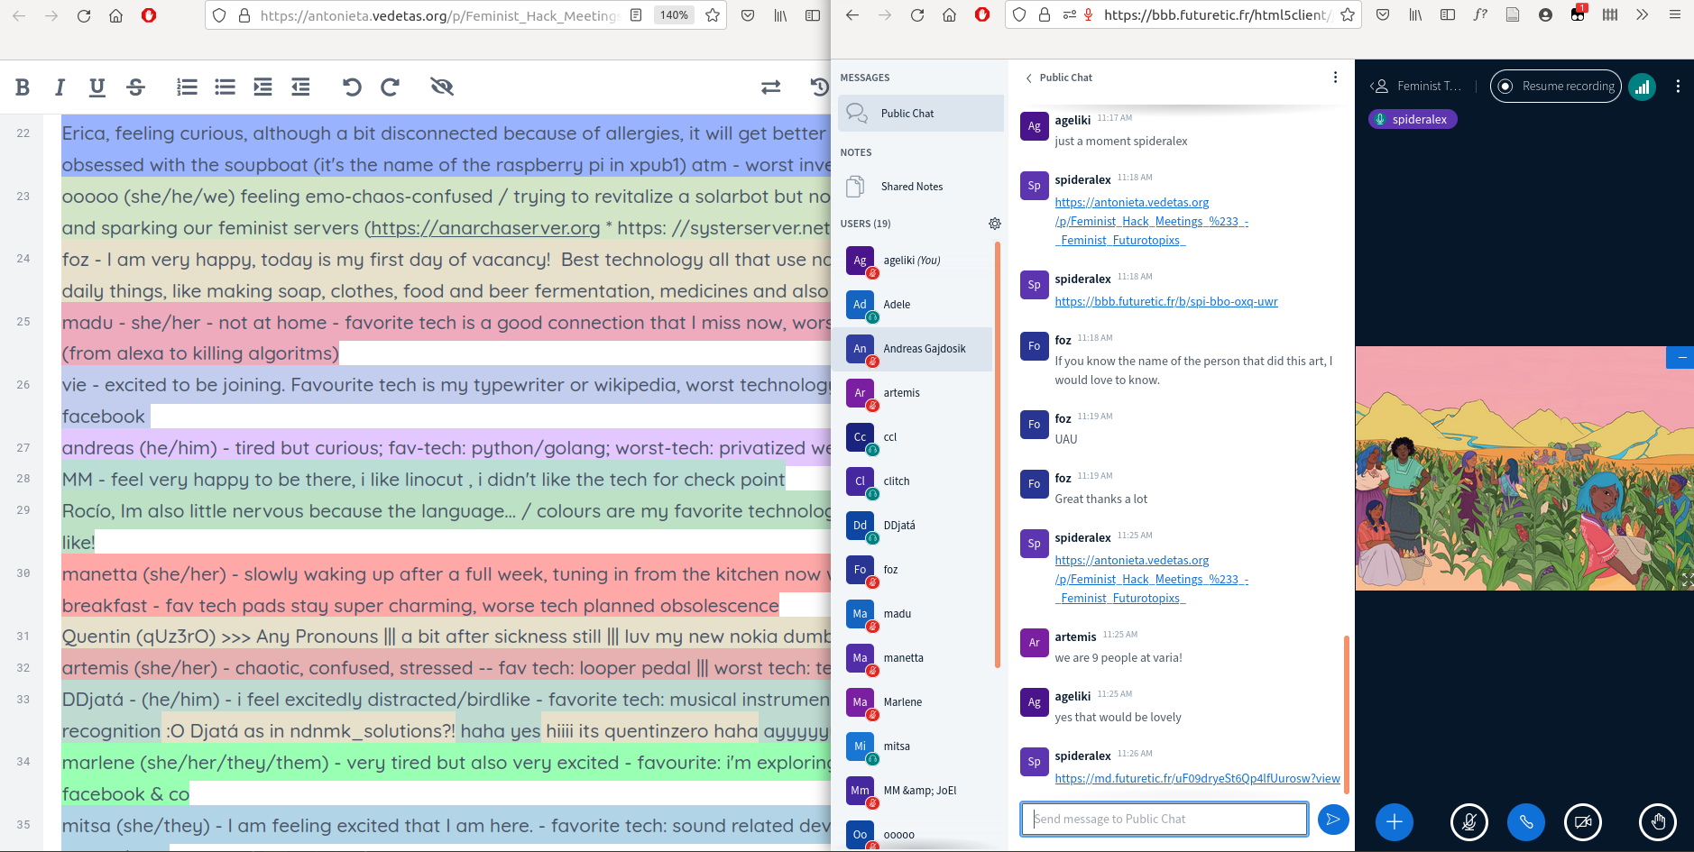Viewport: 1694px width, 852px height.
Task: Click the presentation artwork image
Action: tap(1524, 469)
